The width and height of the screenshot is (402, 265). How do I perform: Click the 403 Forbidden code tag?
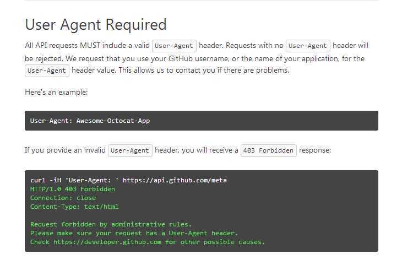268,150
